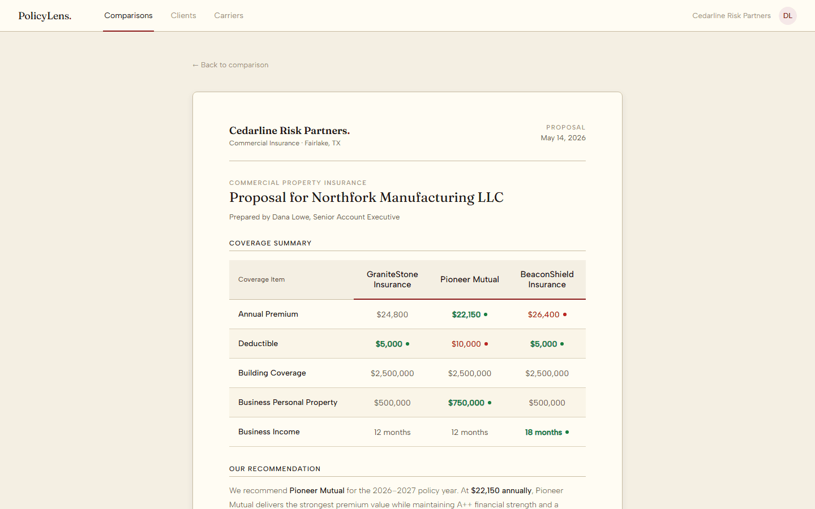Screen dimensions: 815x509
Task: Open the Comparisons tab
Action: (x=128, y=16)
